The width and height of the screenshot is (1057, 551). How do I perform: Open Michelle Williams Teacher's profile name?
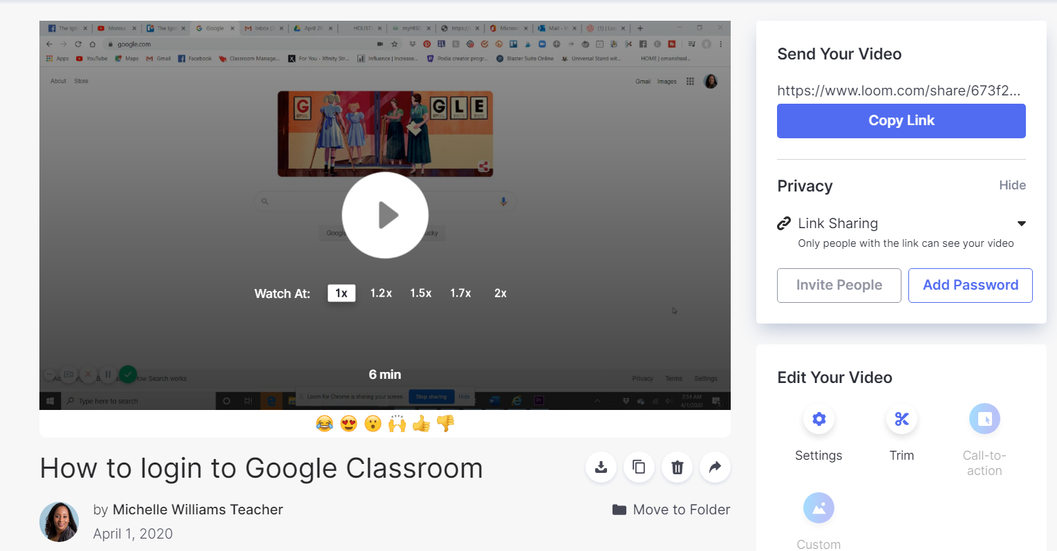coord(198,510)
